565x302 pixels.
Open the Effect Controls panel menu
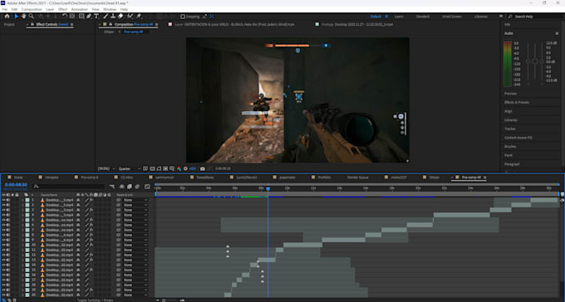tap(71, 25)
